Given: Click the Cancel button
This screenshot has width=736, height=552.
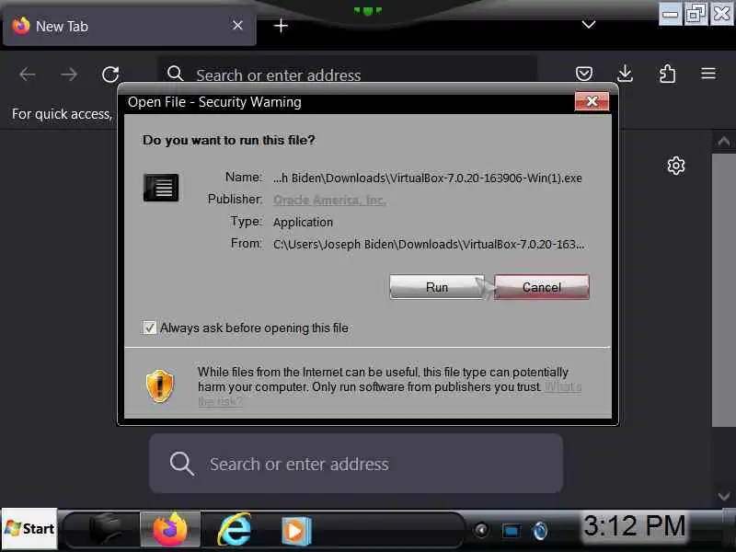Looking at the screenshot, I should click(x=541, y=287).
